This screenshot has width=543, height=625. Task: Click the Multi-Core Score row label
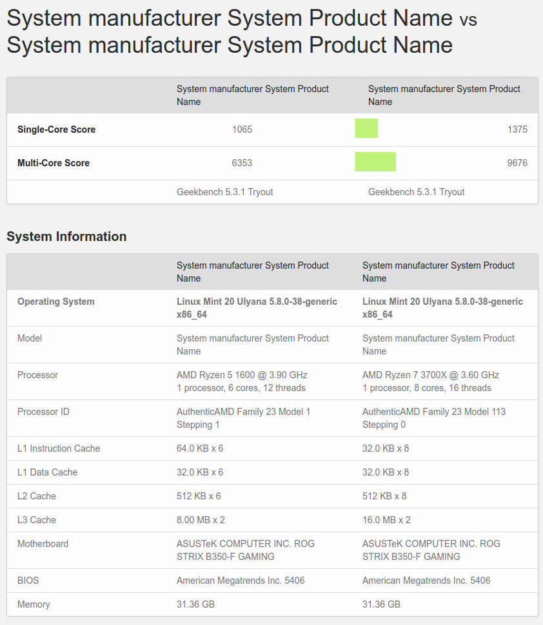[54, 163]
